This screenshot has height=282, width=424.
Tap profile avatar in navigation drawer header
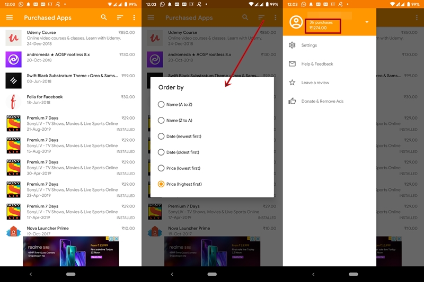click(296, 22)
